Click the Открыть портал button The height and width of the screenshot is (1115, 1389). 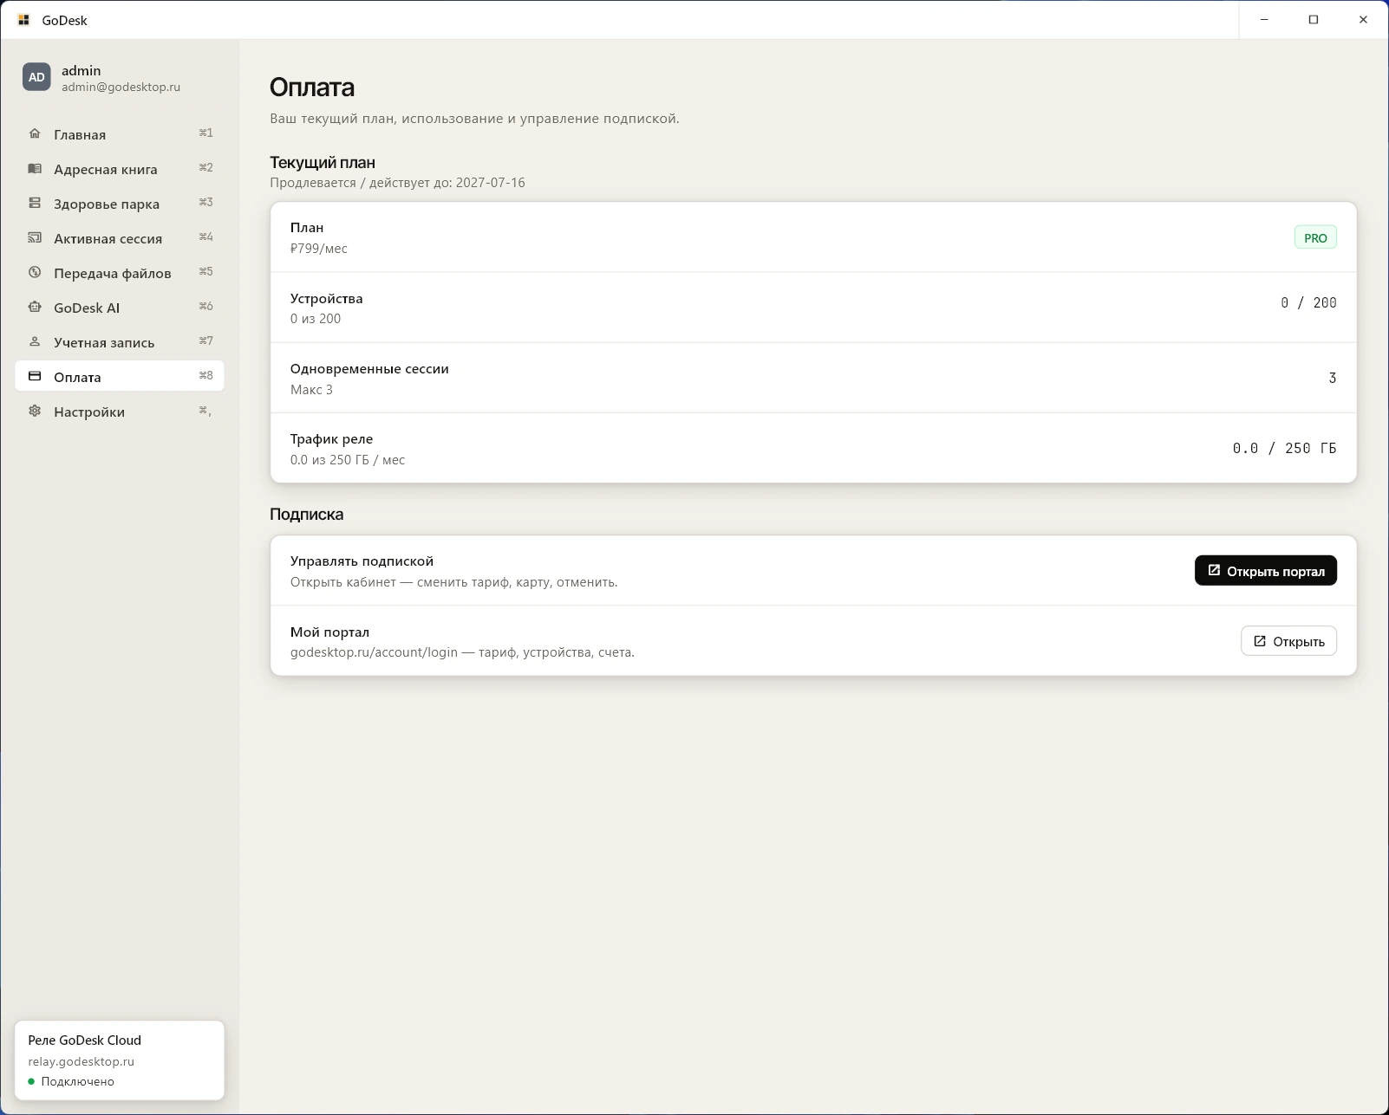pyautogui.click(x=1266, y=570)
